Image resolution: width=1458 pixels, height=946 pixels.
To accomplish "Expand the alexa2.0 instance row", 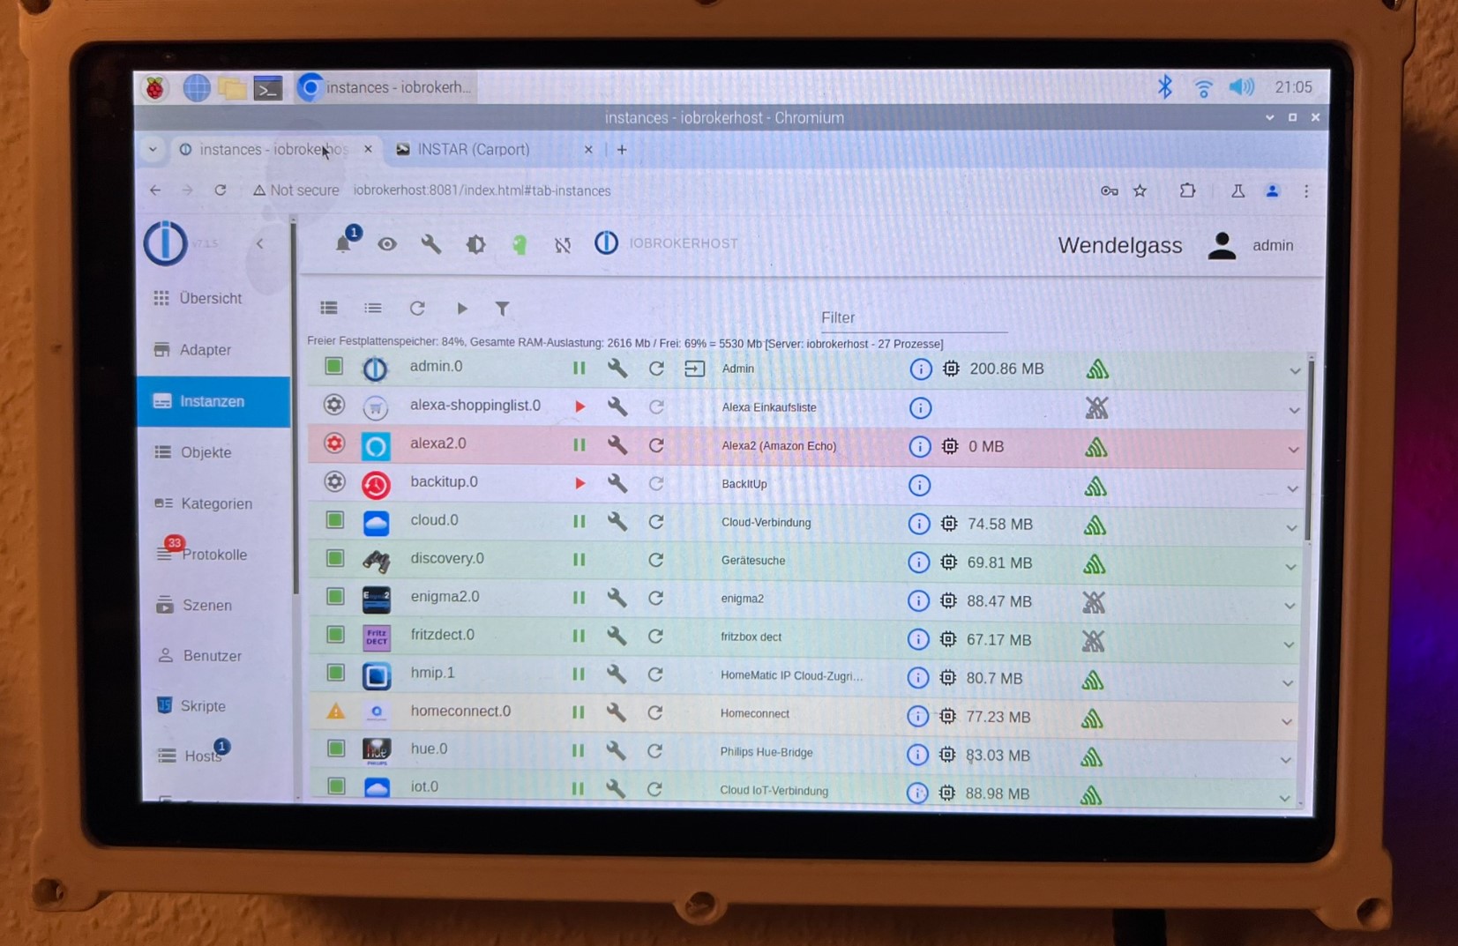I will pos(1294,449).
